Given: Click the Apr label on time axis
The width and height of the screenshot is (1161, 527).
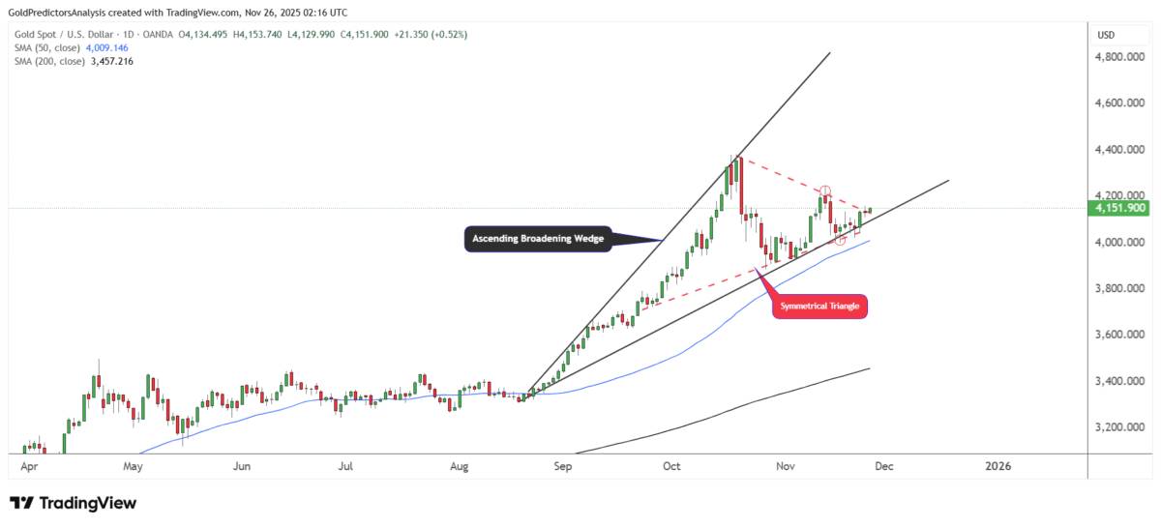Looking at the screenshot, I should click(x=30, y=466).
